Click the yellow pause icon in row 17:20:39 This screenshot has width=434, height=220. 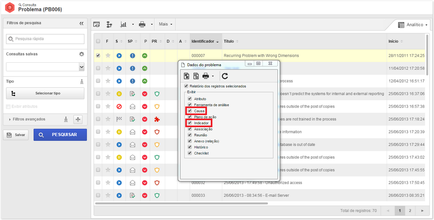click(119, 132)
